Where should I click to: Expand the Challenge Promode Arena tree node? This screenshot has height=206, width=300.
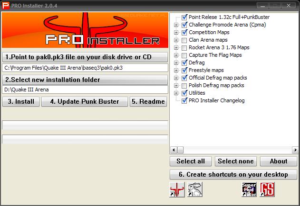point(176,25)
